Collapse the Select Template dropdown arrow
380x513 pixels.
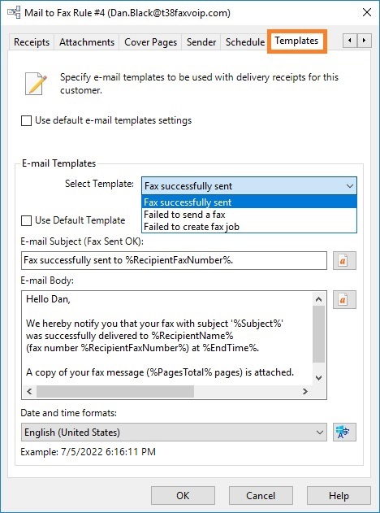click(350, 186)
